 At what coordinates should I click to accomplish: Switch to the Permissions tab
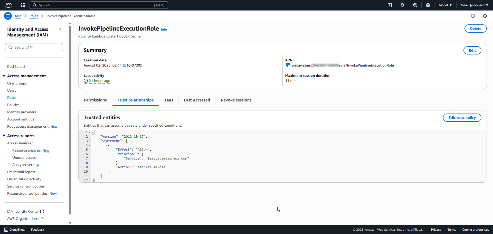point(95,100)
